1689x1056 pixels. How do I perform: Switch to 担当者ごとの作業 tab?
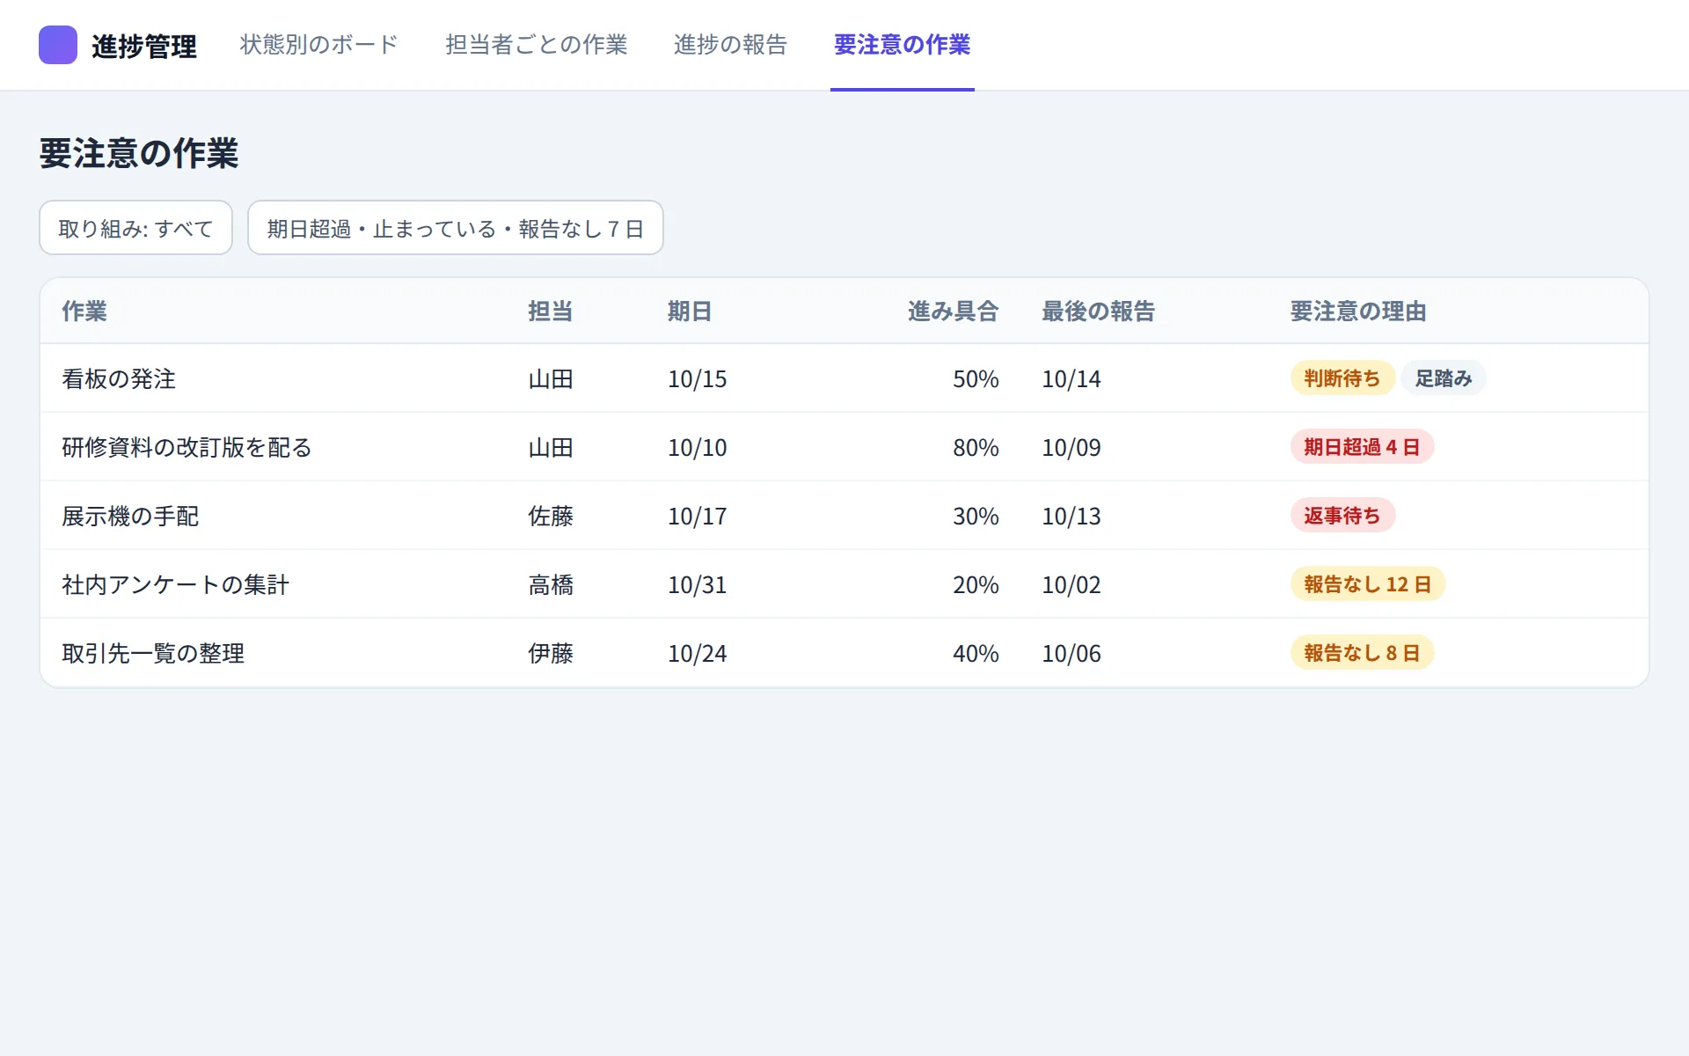point(536,45)
